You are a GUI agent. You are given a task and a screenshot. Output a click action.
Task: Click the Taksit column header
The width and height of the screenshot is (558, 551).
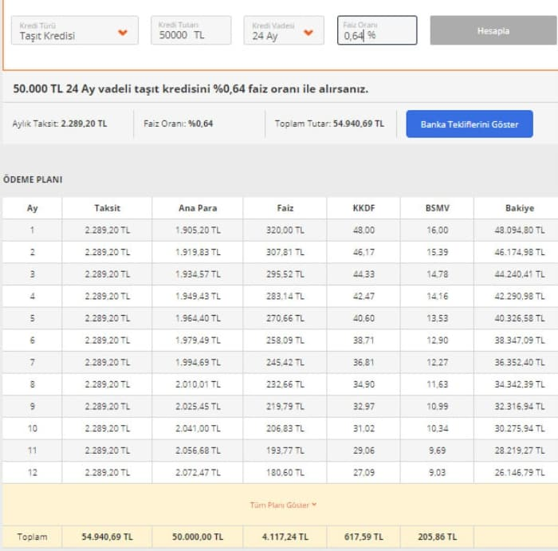click(x=107, y=208)
